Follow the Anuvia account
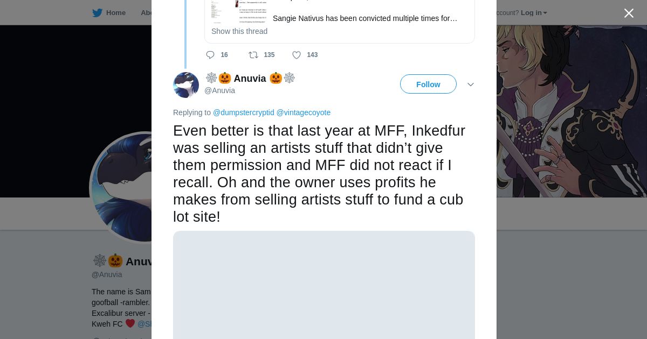The height and width of the screenshot is (339, 647). tap(428, 84)
